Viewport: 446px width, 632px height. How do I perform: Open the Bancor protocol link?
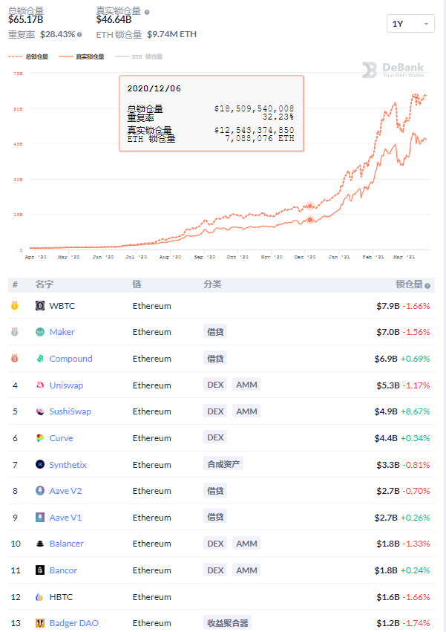(x=63, y=570)
